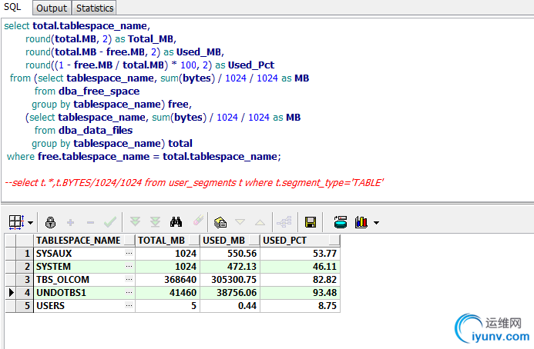Screen dimensions: 534x349
Task: Click the next record down triangle
Action: pyautogui.click(x=240, y=222)
